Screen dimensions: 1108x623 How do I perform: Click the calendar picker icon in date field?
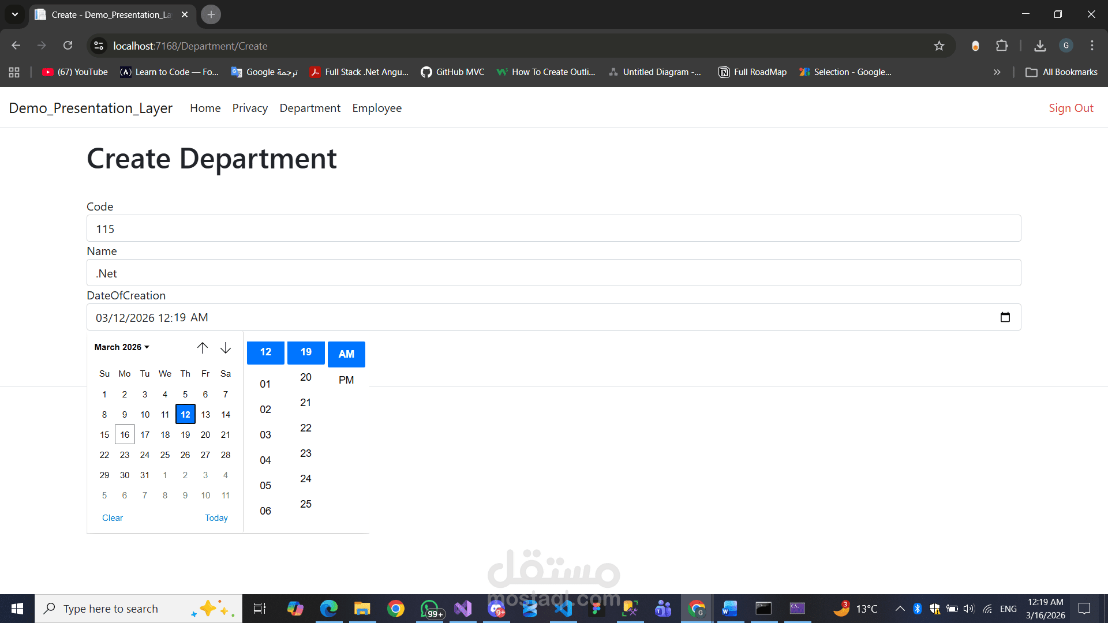point(1005,317)
